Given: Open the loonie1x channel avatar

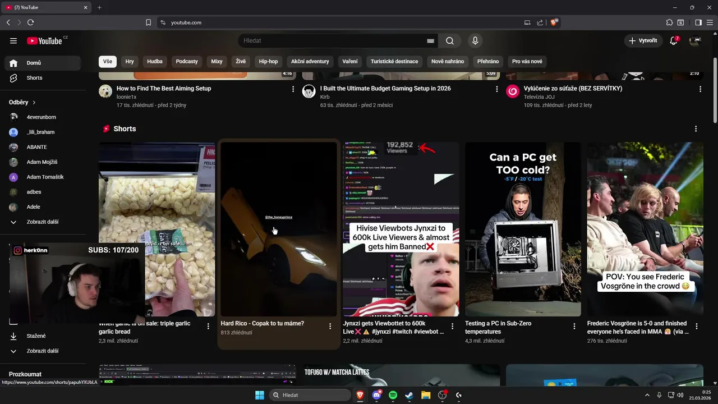Looking at the screenshot, I should (105, 91).
